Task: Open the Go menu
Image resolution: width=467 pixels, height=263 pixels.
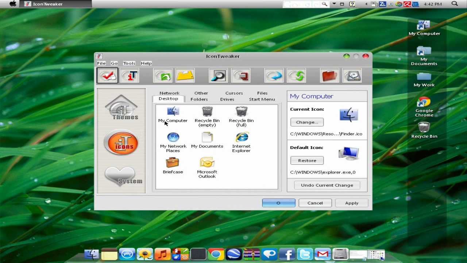Action: click(114, 63)
